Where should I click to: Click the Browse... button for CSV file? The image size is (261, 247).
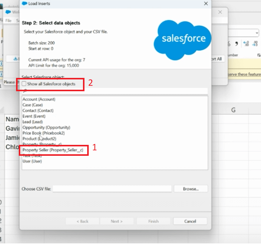pos(190,189)
